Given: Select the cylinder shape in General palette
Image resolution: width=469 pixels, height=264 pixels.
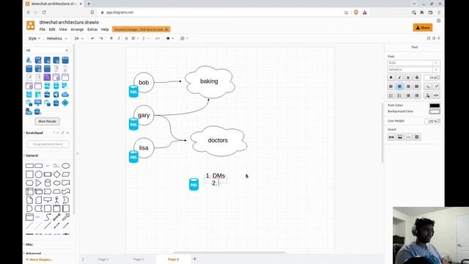Looking at the screenshot, I should 48,183.
